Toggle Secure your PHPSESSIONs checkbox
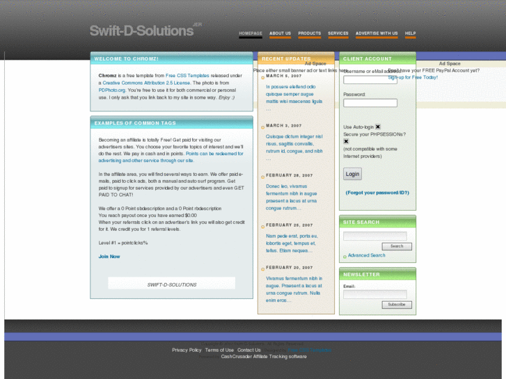506x379 pixels. pos(346,141)
